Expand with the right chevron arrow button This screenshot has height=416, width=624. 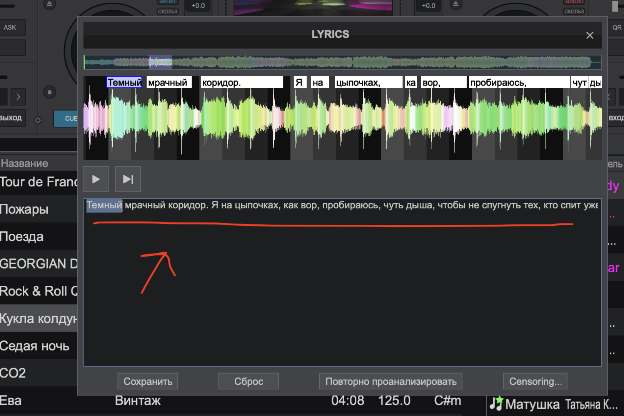pyautogui.click(x=18, y=97)
